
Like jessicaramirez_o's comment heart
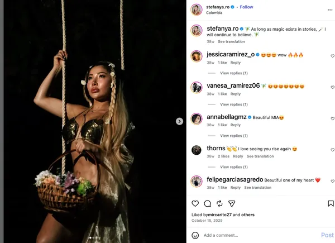pos(332,56)
